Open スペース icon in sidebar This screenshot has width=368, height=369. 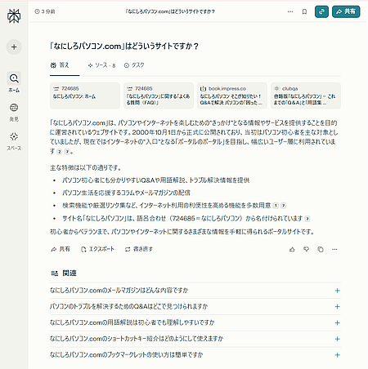pyautogui.click(x=14, y=136)
